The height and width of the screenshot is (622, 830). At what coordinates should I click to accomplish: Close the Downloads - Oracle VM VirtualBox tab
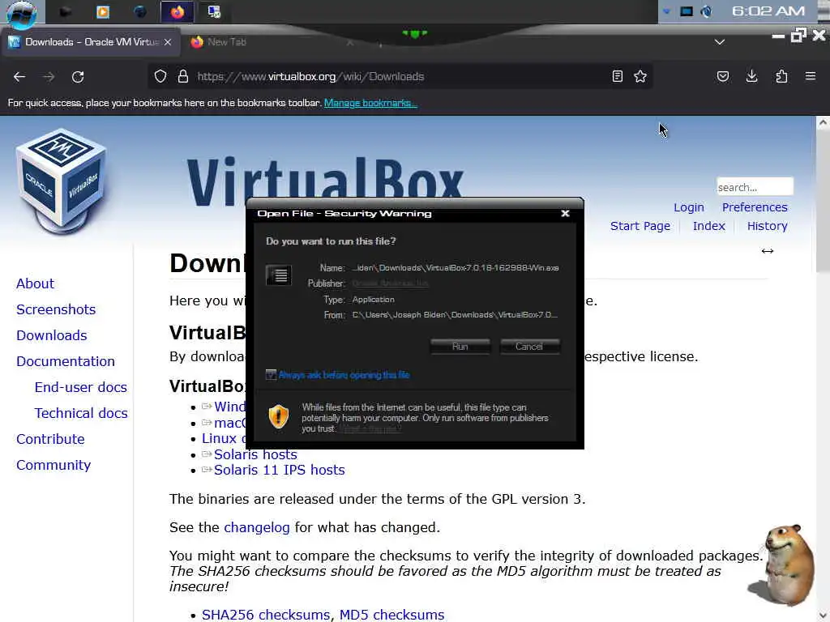pyautogui.click(x=168, y=42)
